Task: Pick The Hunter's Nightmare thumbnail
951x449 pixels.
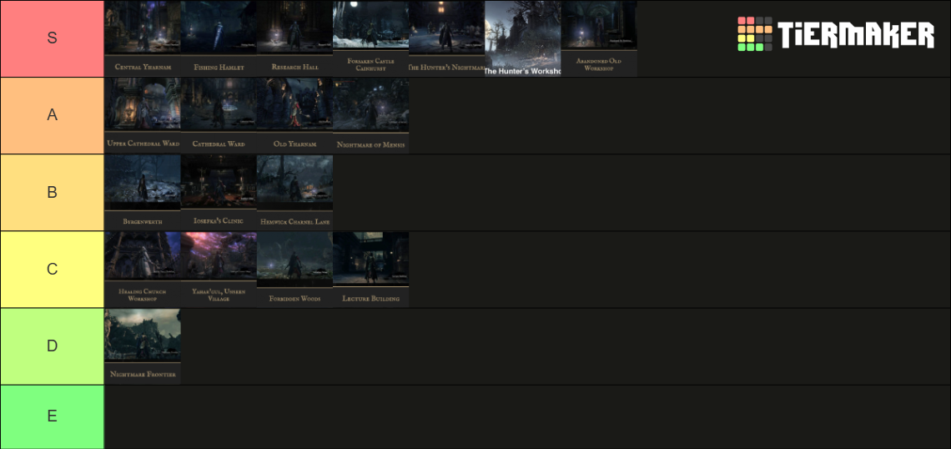Action: (x=447, y=38)
